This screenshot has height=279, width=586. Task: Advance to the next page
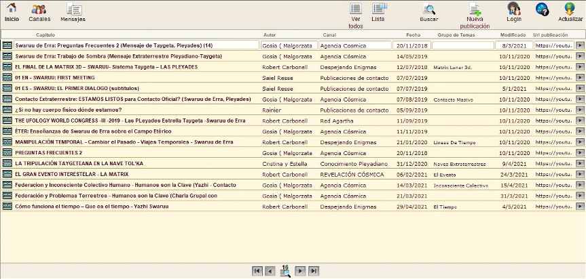click(x=300, y=271)
